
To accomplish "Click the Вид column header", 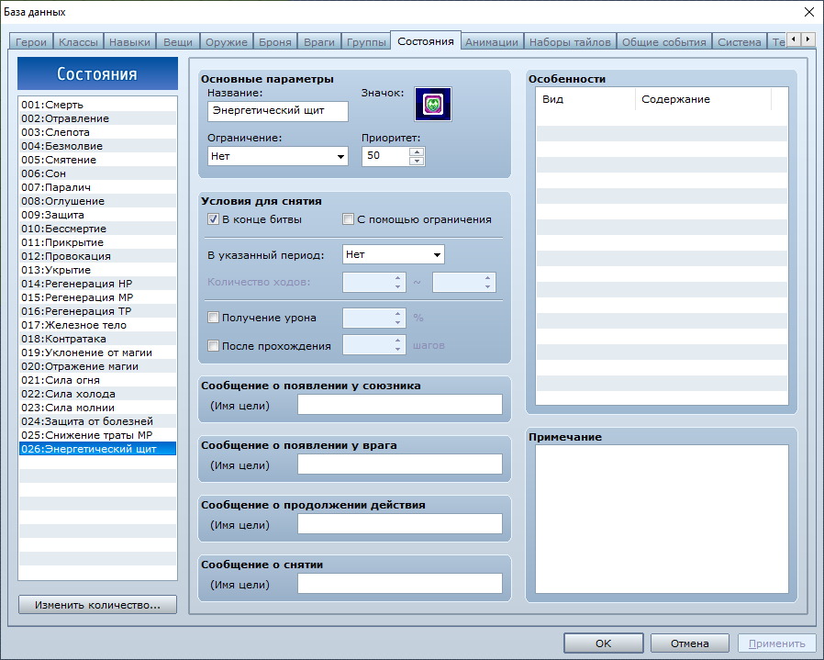I will click(x=585, y=99).
